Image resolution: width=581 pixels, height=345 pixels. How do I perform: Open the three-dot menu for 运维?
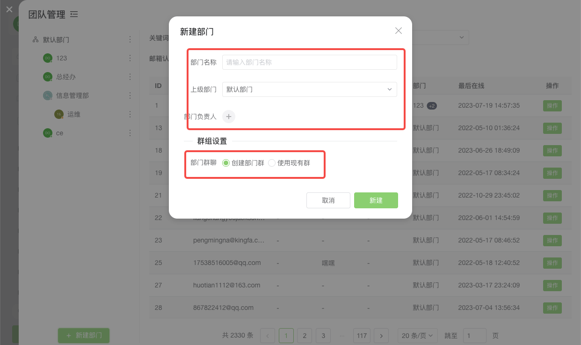click(130, 114)
